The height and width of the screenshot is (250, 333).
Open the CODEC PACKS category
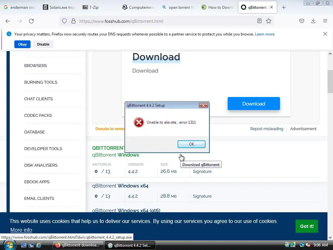(x=38, y=115)
